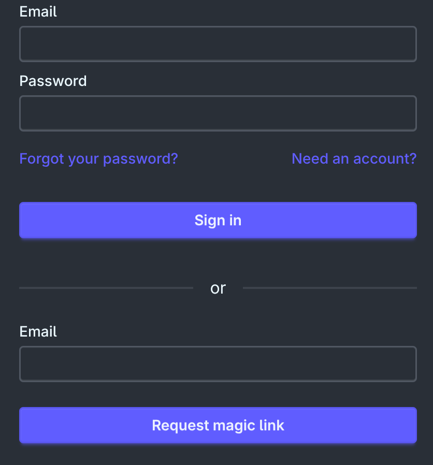Send a magic link request
This screenshot has height=465, width=433.
tap(218, 425)
